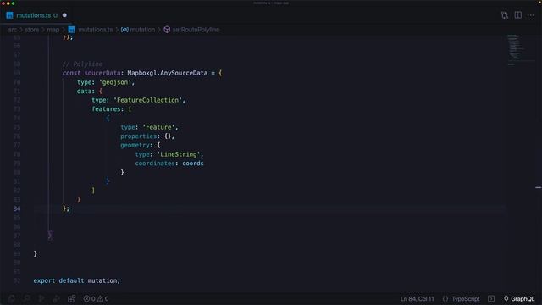Select the src breadcrumb

(x=13, y=30)
